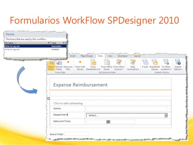The width and height of the screenshot is (193, 145).
Task: Open the Write to Log.xsn Initiation form
Action: [12, 49]
